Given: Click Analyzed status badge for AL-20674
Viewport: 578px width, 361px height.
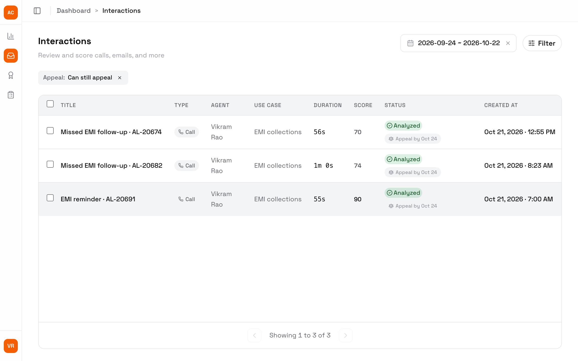Looking at the screenshot, I should 403,126.
